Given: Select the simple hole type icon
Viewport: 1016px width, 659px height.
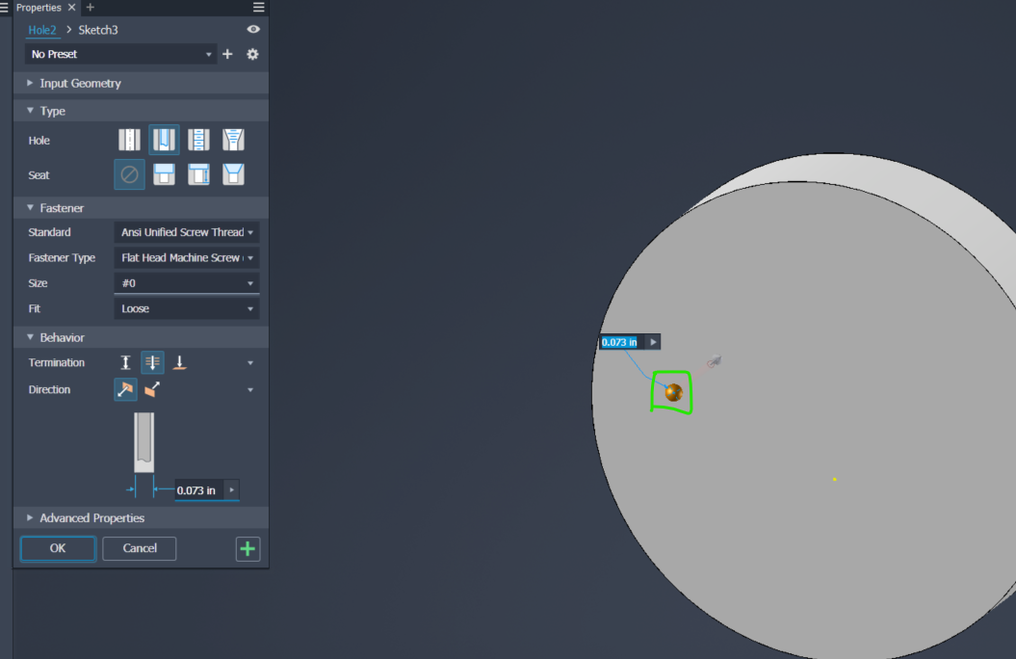Looking at the screenshot, I should pyautogui.click(x=129, y=140).
